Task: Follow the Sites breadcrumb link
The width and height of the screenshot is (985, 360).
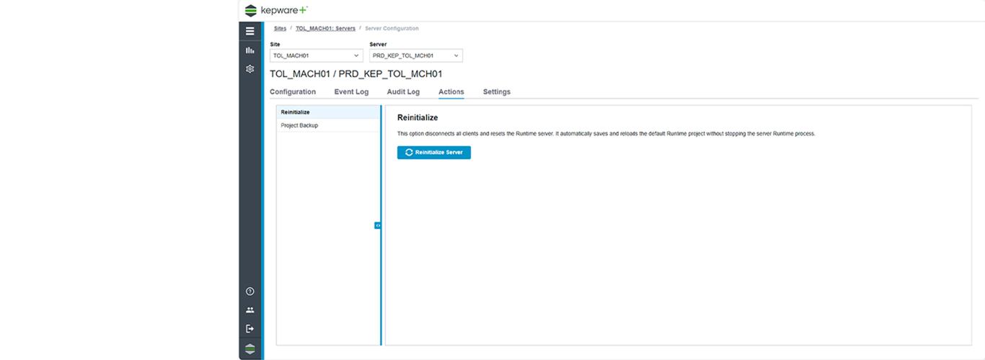Action: click(280, 29)
